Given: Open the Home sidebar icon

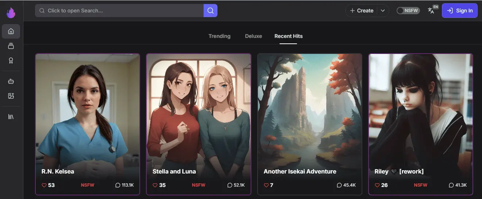Looking at the screenshot, I should point(11,31).
